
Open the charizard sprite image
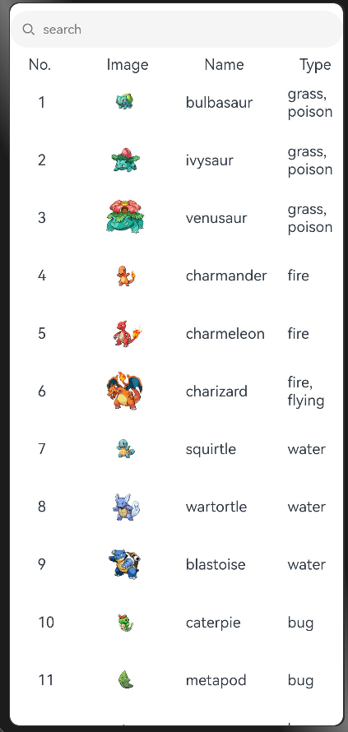(x=124, y=391)
